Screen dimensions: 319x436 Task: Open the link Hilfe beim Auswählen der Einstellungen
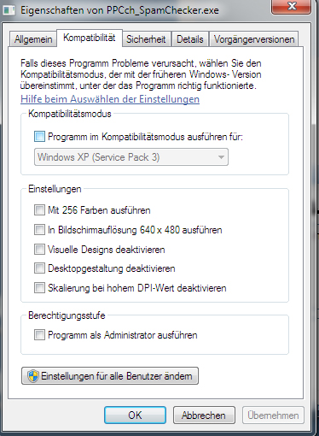[110, 99]
